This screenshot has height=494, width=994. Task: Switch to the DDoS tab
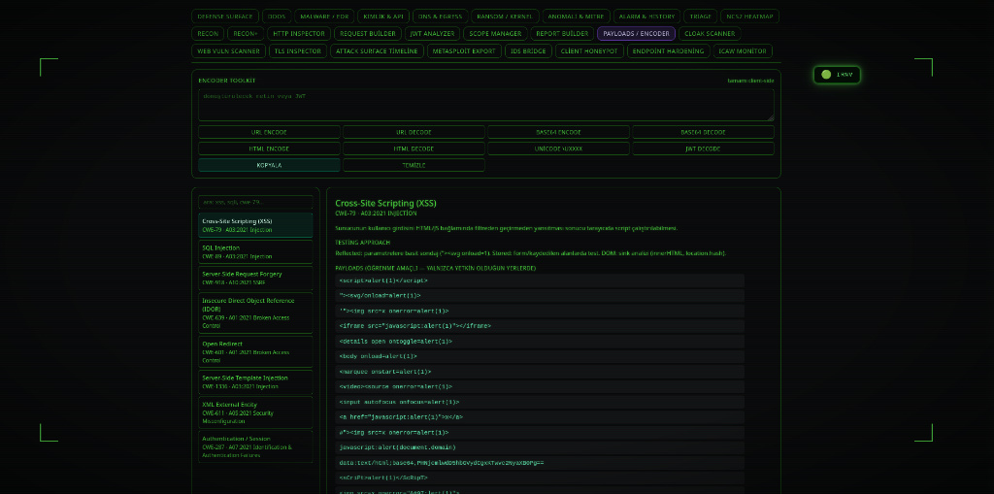pos(277,16)
